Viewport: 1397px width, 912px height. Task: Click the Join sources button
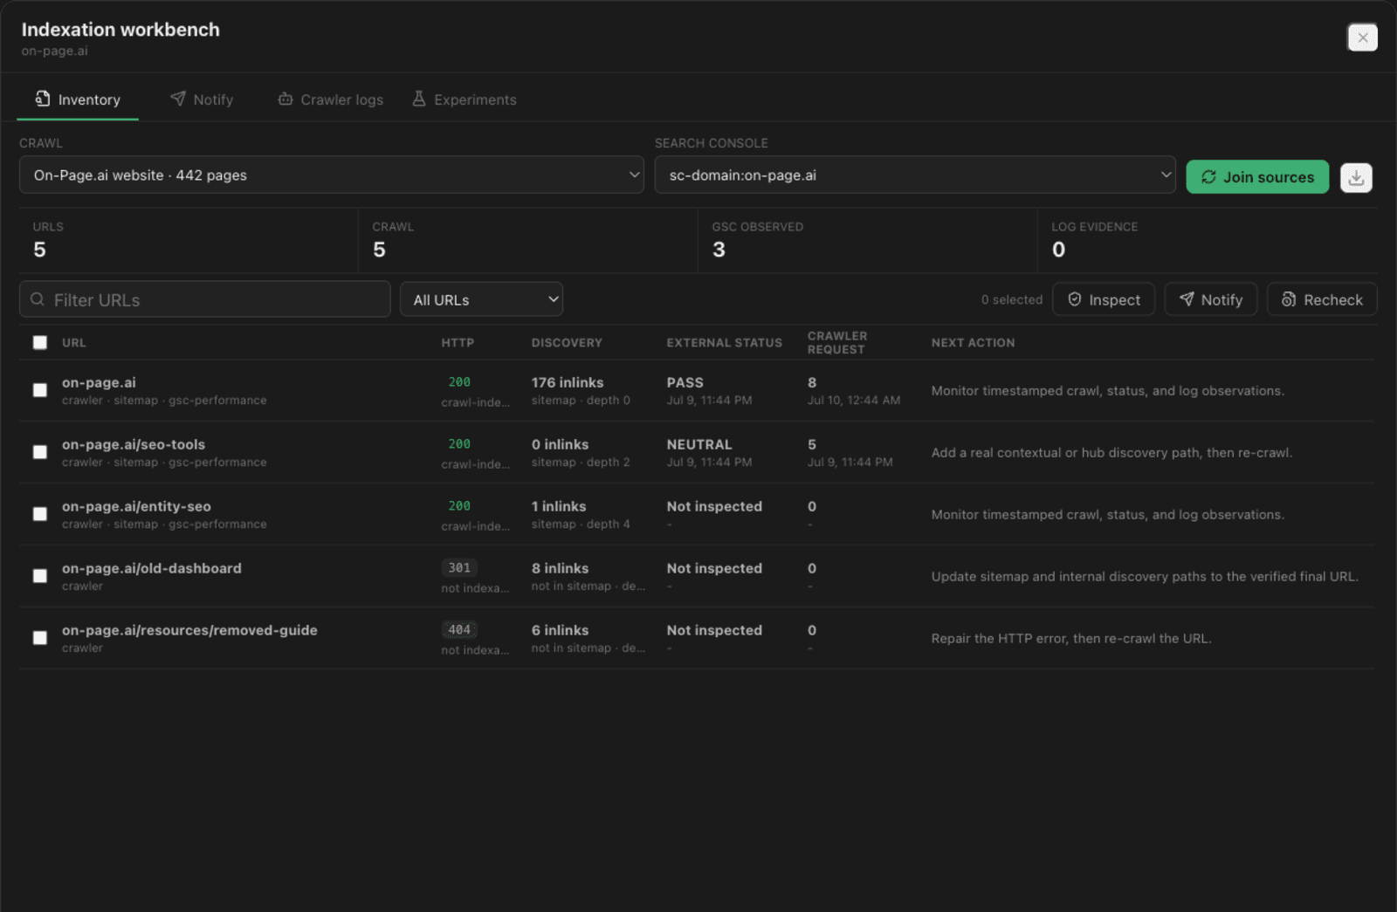pyautogui.click(x=1257, y=177)
